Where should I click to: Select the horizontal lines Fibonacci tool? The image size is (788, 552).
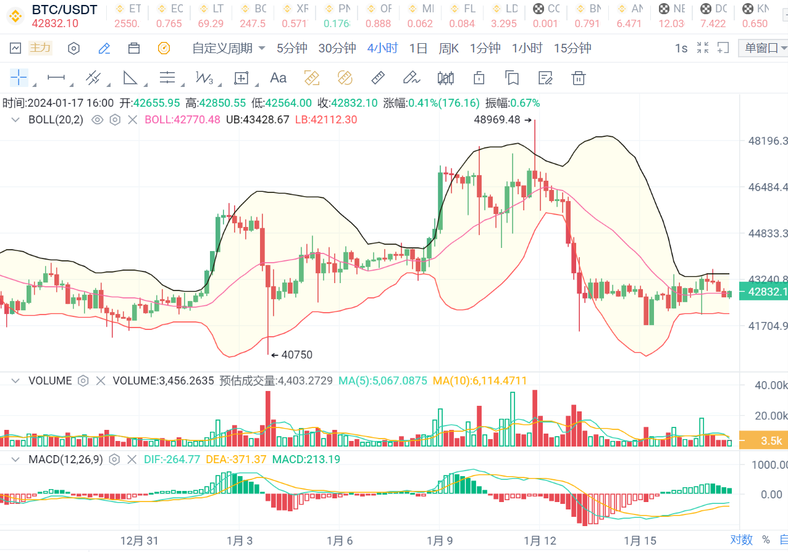pos(167,78)
